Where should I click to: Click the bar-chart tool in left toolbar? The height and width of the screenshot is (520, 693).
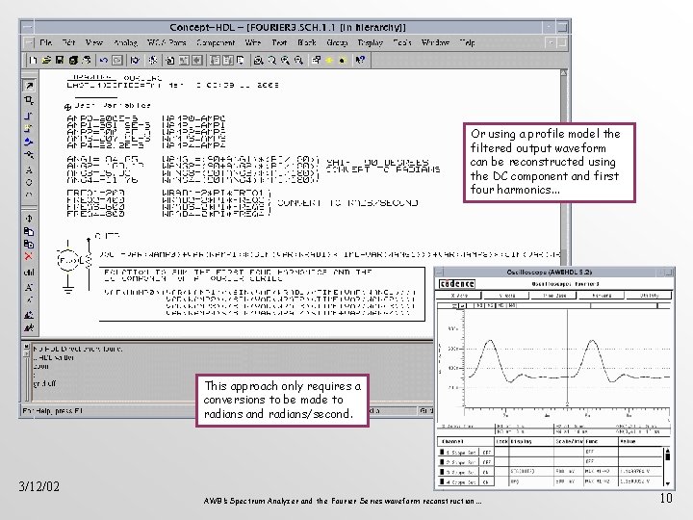point(29,273)
